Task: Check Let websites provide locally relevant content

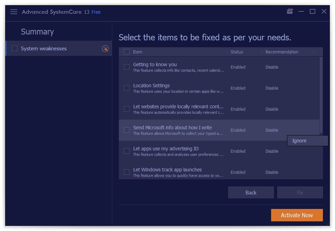Action: [x=127, y=109]
